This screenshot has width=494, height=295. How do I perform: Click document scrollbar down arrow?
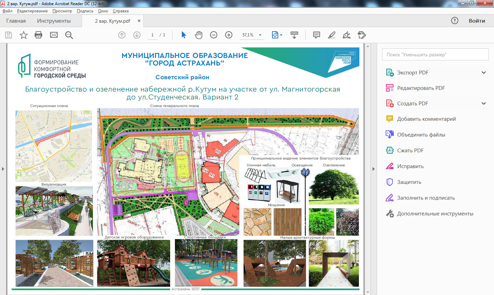pyautogui.click(x=368, y=292)
